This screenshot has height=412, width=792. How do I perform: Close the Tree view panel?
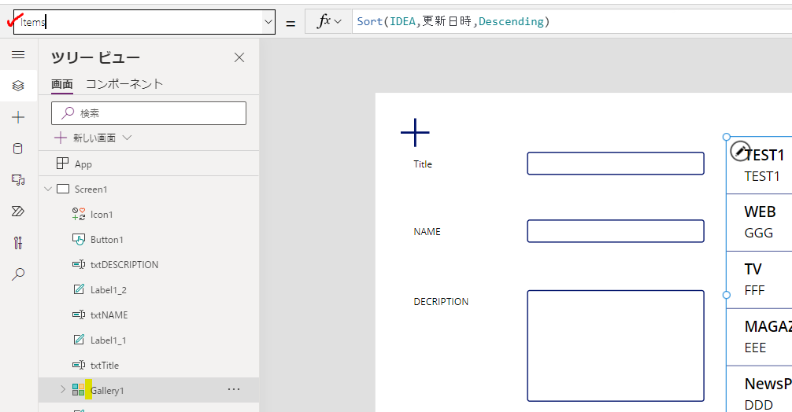coord(239,57)
